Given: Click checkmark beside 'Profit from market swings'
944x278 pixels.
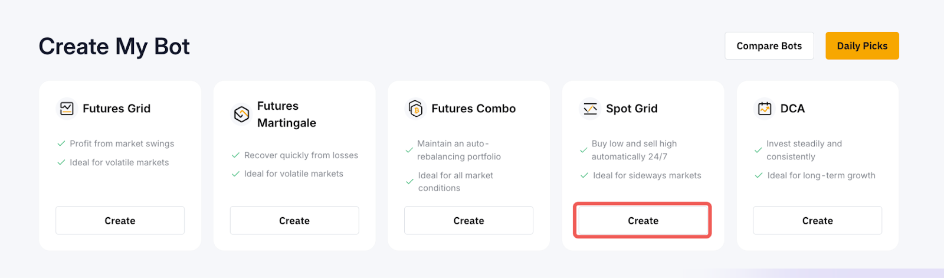Looking at the screenshot, I should point(61,143).
